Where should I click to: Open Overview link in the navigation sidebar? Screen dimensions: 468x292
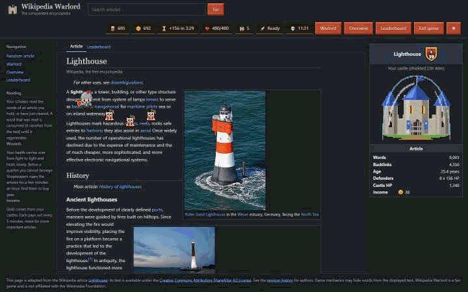[x=14, y=72]
